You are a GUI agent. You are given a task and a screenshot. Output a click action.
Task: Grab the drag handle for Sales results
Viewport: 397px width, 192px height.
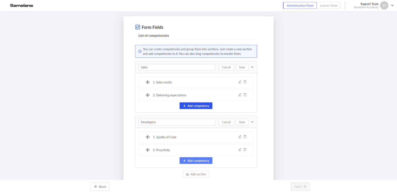tap(148, 82)
